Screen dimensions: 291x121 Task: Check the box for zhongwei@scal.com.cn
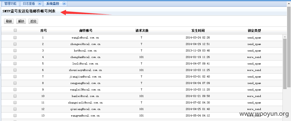coord(15,44)
